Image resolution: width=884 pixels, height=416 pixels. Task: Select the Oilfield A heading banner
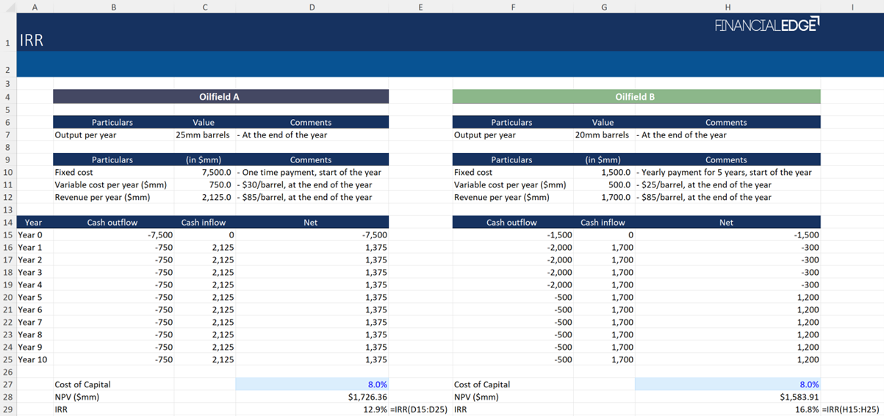pyautogui.click(x=220, y=97)
